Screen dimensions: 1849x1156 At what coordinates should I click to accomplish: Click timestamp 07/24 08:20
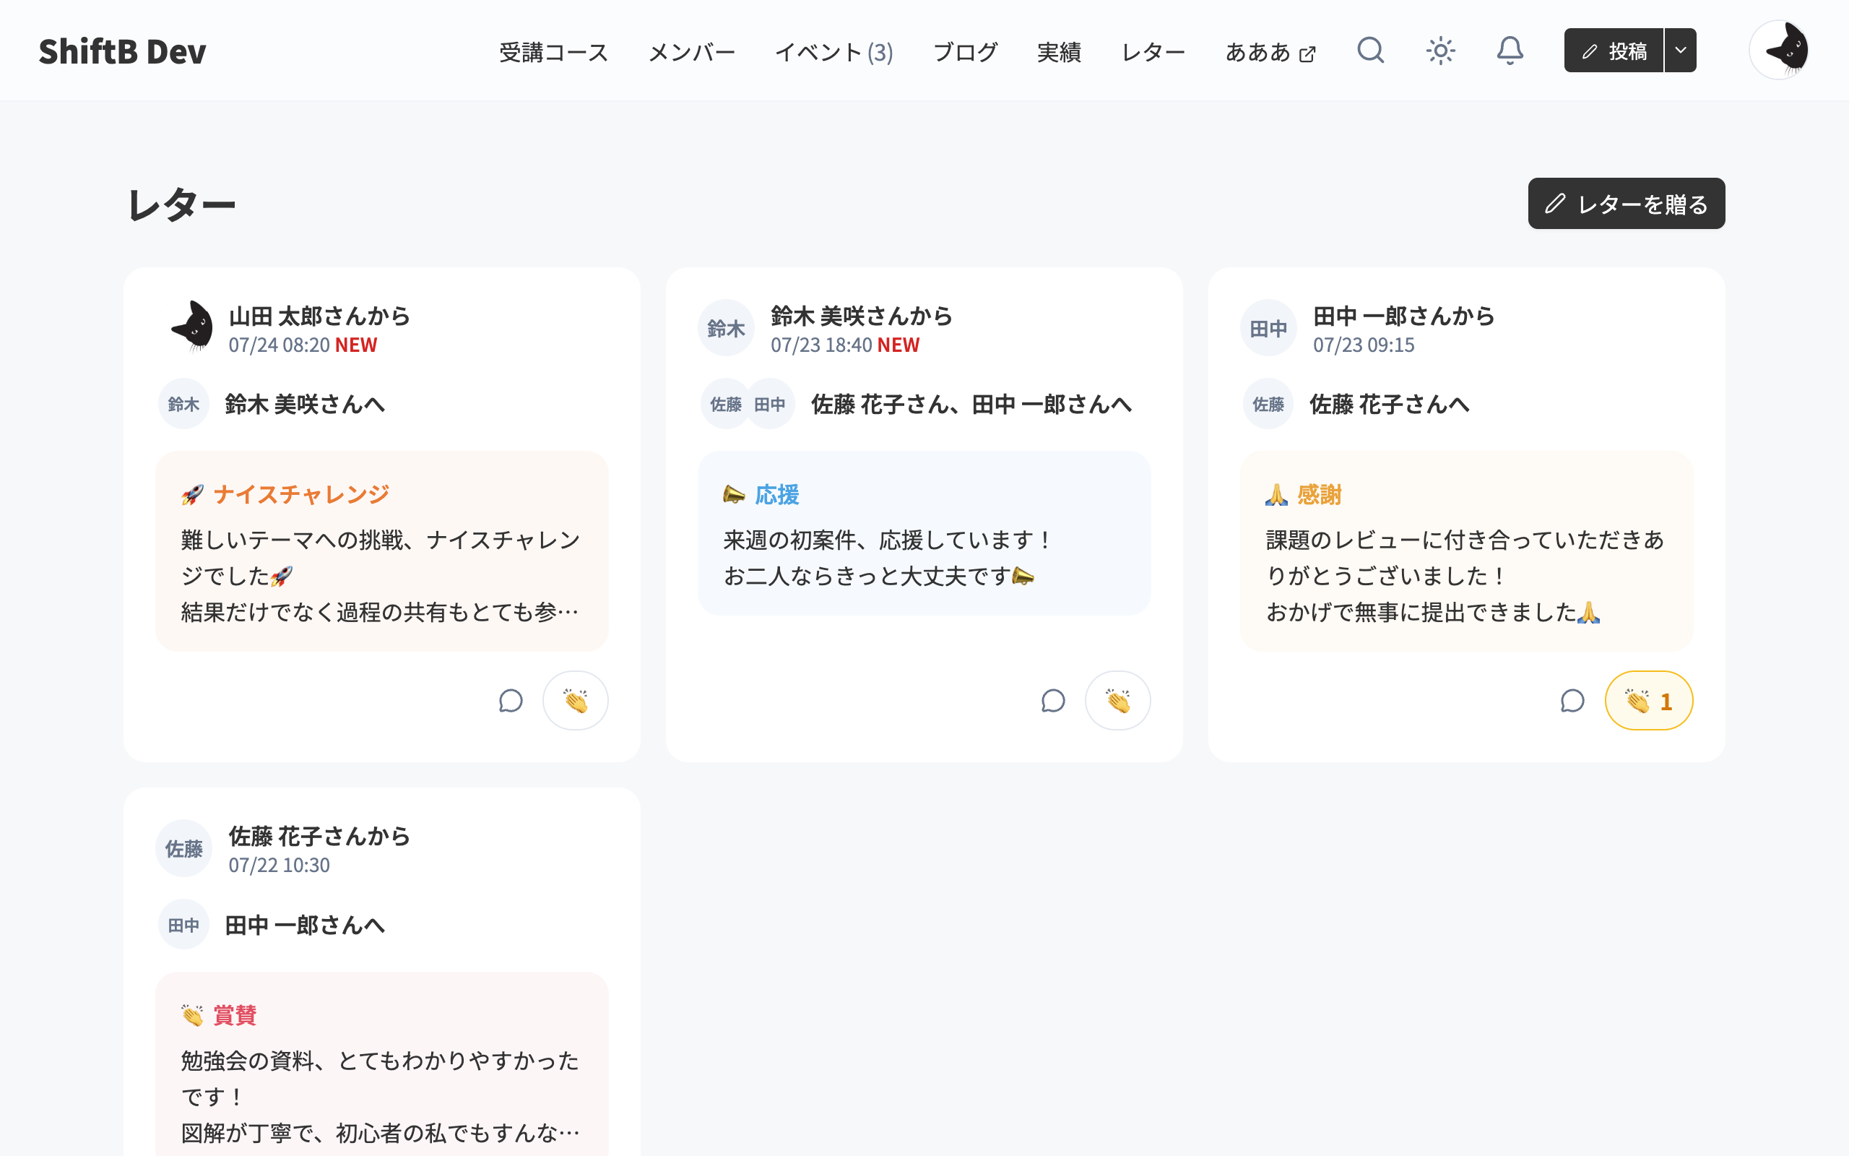(x=279, y=345)
